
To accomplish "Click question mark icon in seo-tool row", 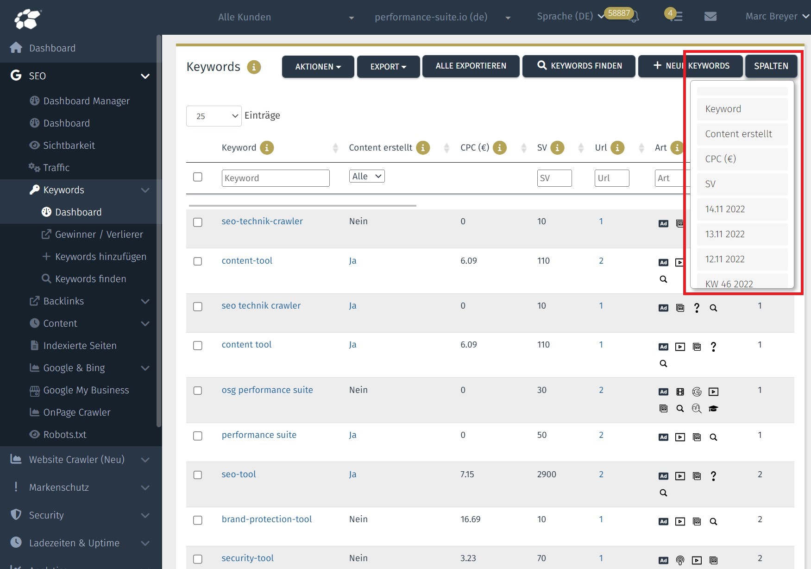I will pos(713,476).
